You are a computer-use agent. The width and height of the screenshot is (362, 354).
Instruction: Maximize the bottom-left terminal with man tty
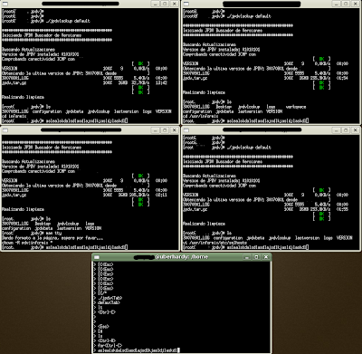click(165, 130)
